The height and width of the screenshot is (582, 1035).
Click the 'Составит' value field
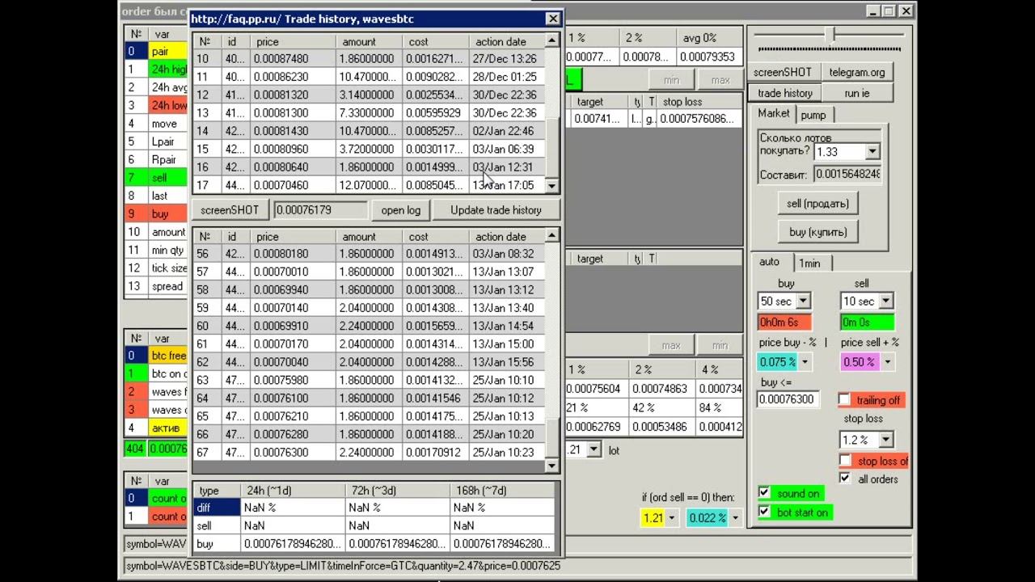coord(847,174)
